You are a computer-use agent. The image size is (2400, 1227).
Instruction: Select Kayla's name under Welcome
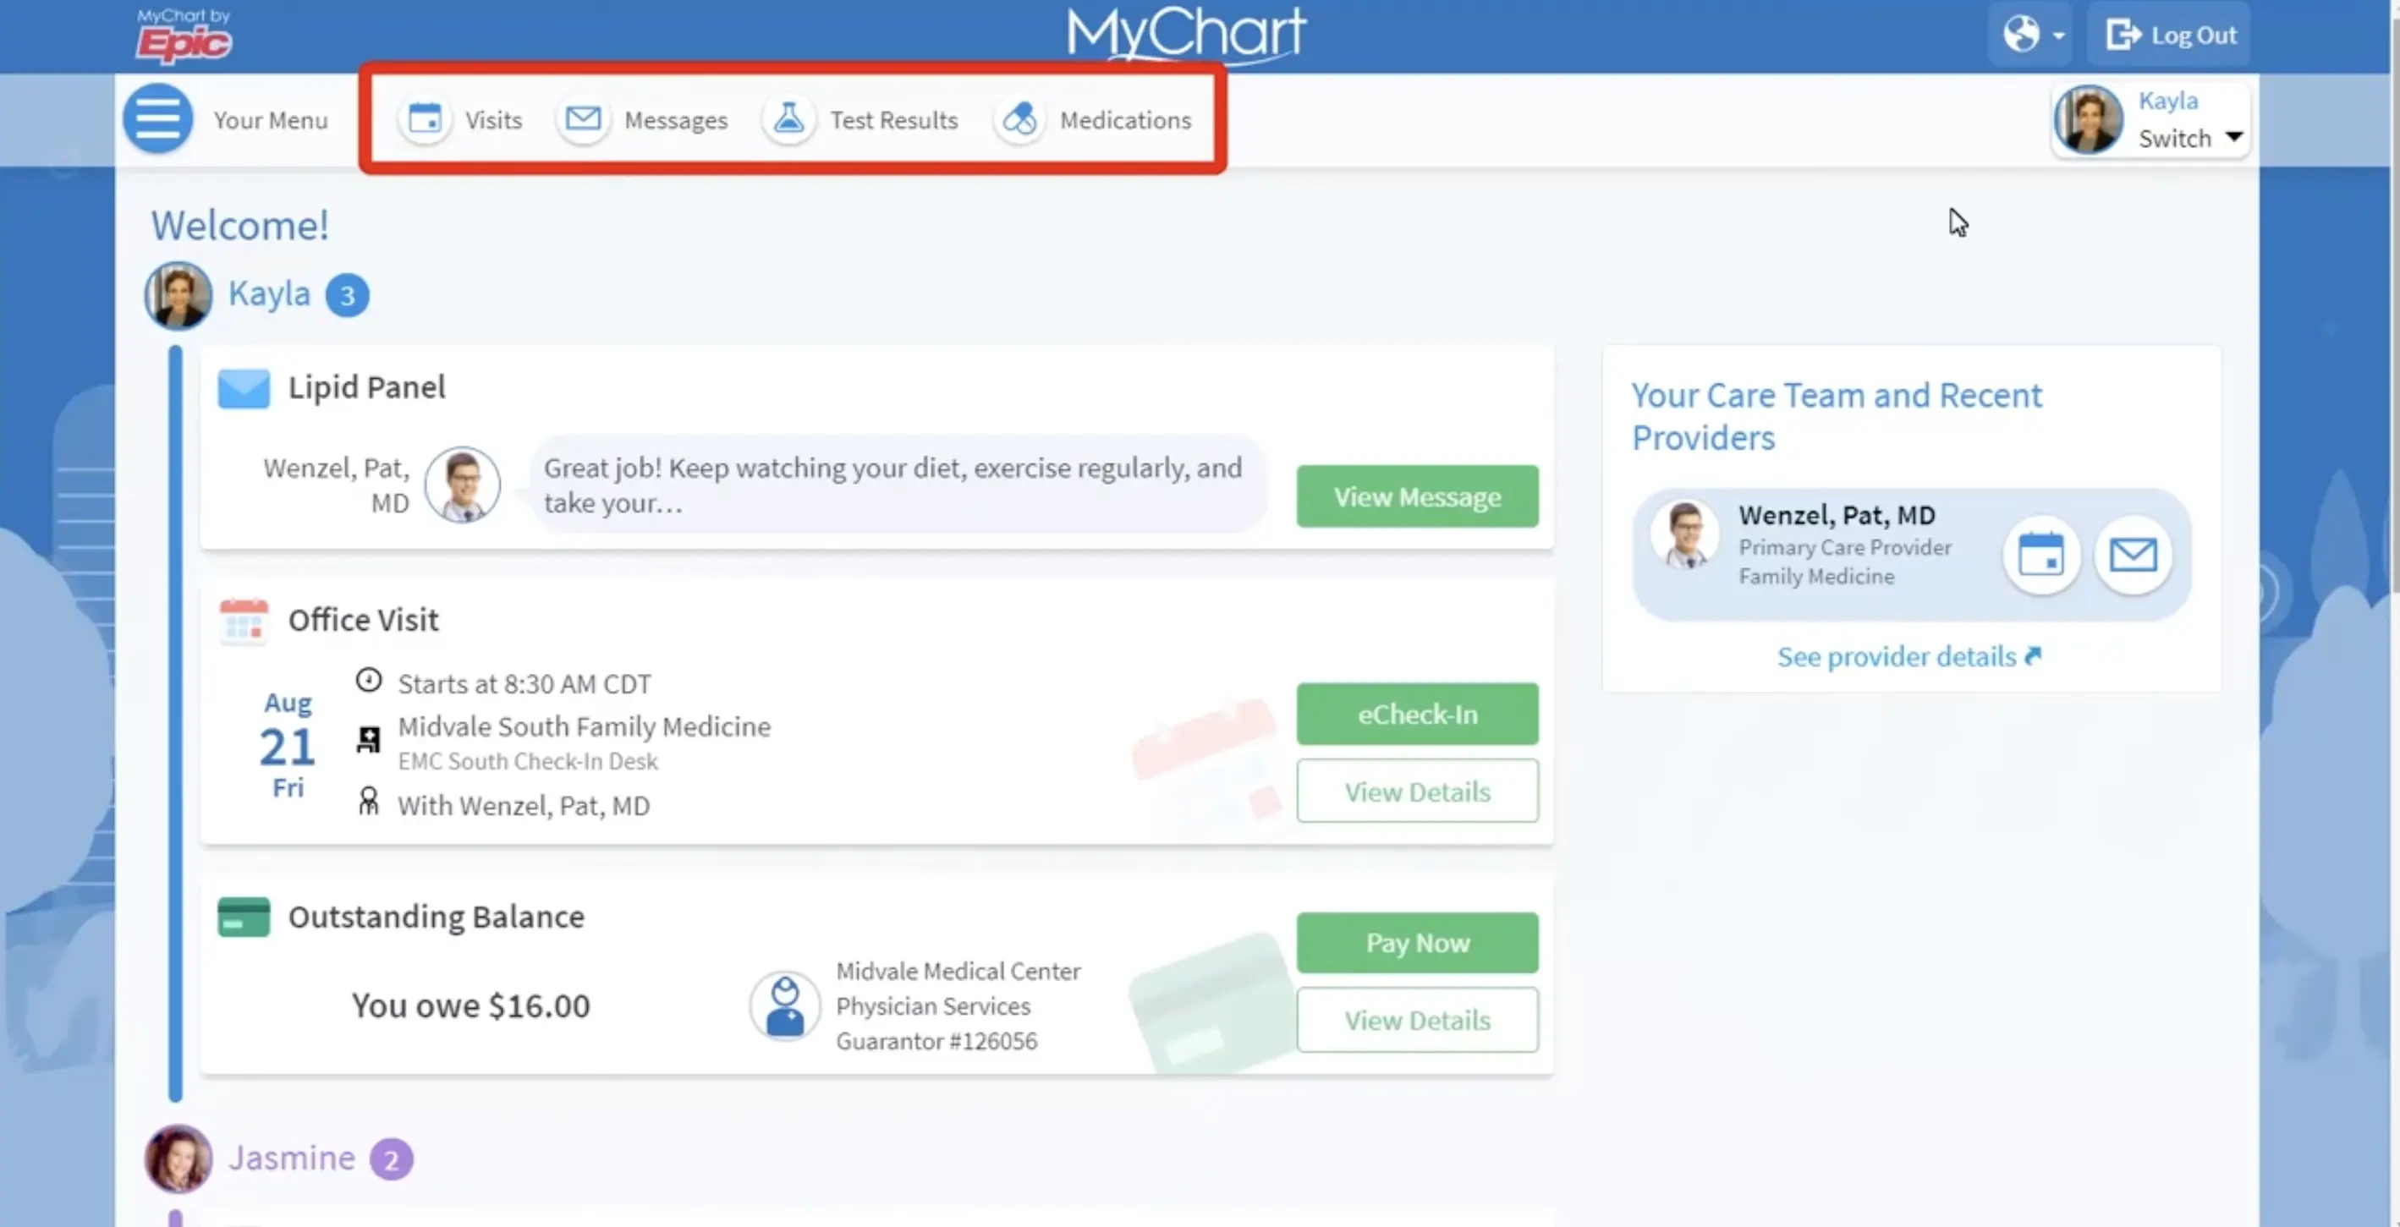click(269, 294)
